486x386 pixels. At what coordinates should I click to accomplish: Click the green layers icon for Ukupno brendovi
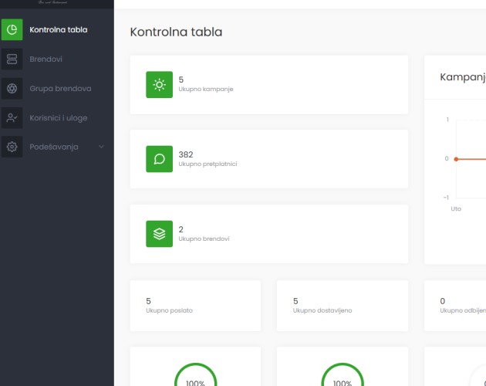(x=160, y=234)
